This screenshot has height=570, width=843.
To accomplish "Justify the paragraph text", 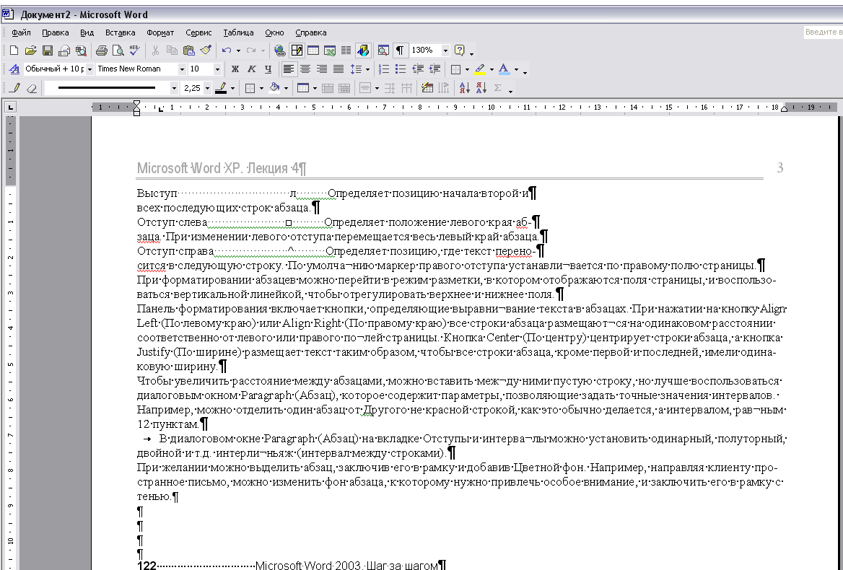I will click(338, 69).
